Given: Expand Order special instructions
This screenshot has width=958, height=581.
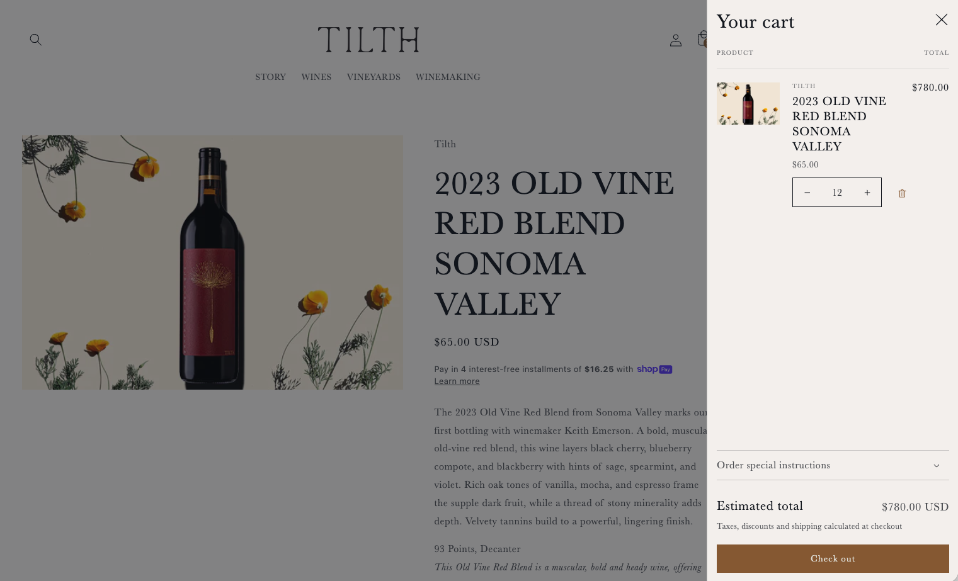Looking at the screenshot, I should click(x=832, y=465).
